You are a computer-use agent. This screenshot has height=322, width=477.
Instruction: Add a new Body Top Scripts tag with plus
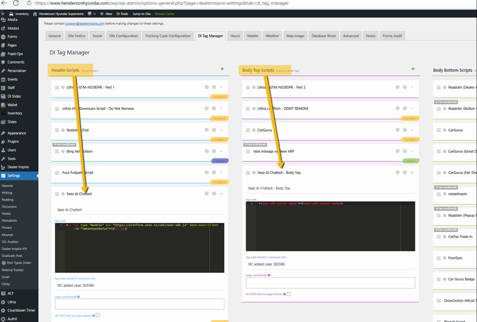coord(413,69)
